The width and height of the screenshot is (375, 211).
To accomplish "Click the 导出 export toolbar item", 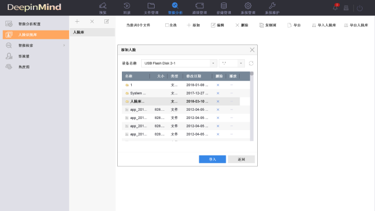I will (x=294, y=25).
